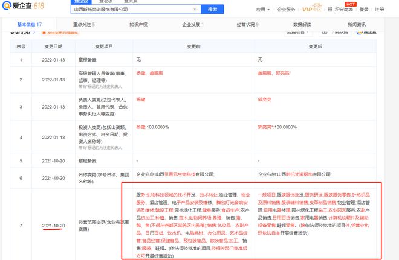The image size is (399, 260).
Task: Clear the search box with the x icon
Action: [195, 10]
